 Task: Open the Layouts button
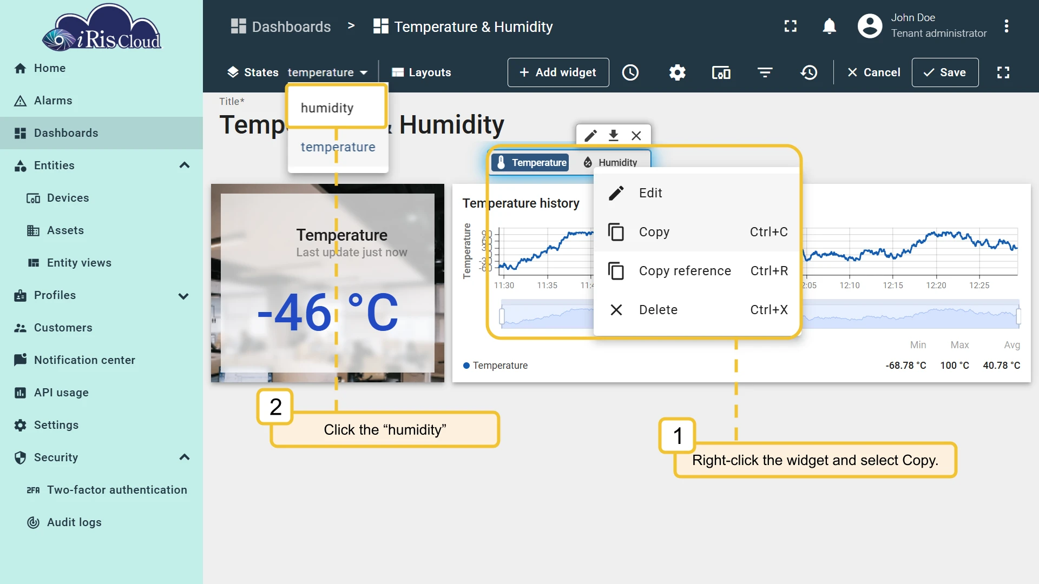421,72
